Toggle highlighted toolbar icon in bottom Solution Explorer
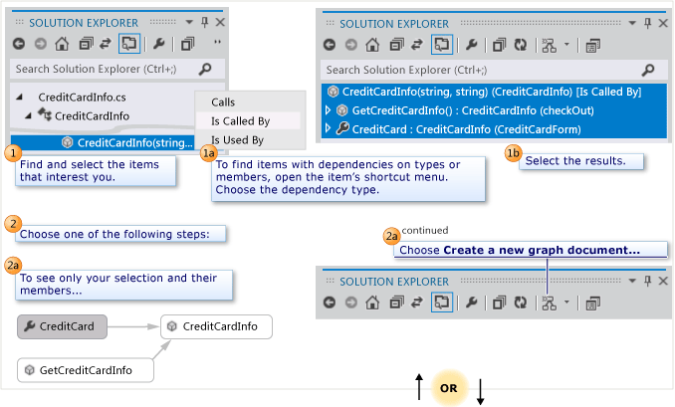Screen dimensions: 675x407 click(442, 303)
